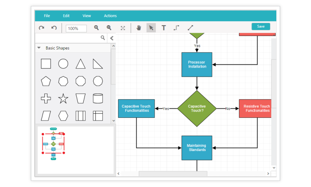Collapse the Basic Shapes section
This screenshot has width=311, height=187.
[39, 48]
